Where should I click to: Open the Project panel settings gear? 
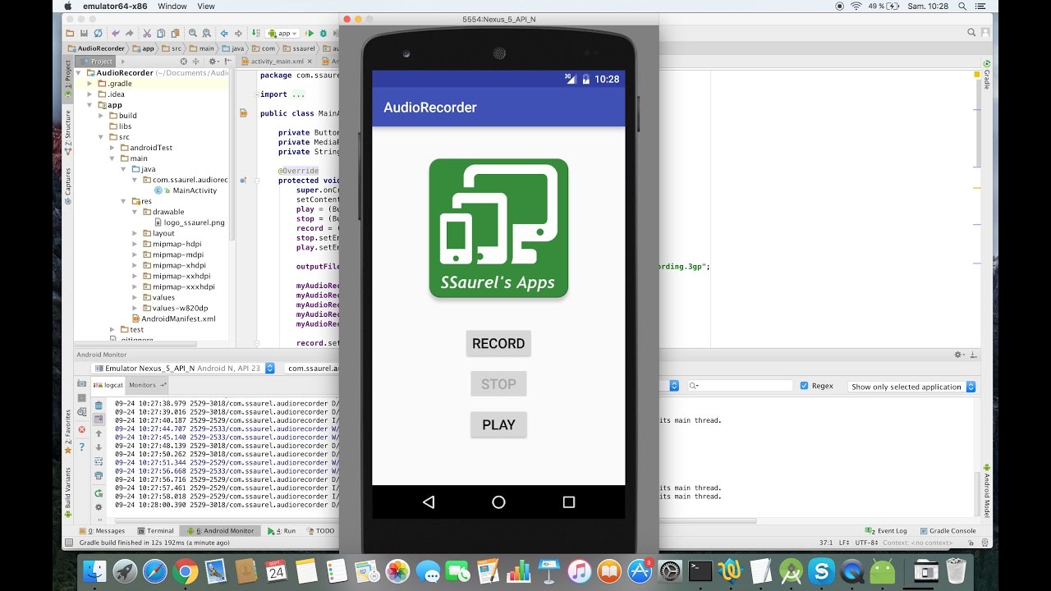click(213, 62)
